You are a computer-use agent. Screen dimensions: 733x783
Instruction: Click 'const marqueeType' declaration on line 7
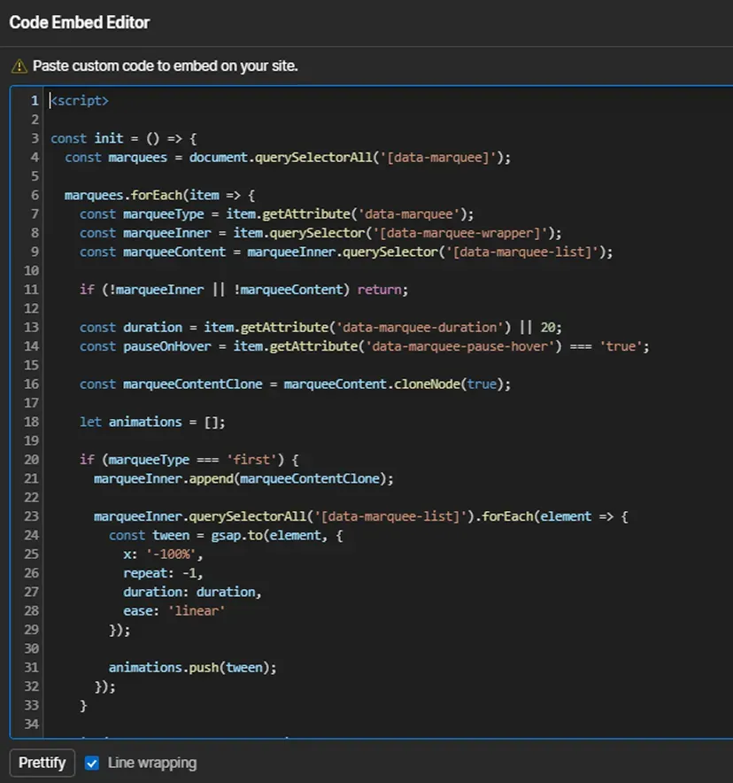coord(142,214)
